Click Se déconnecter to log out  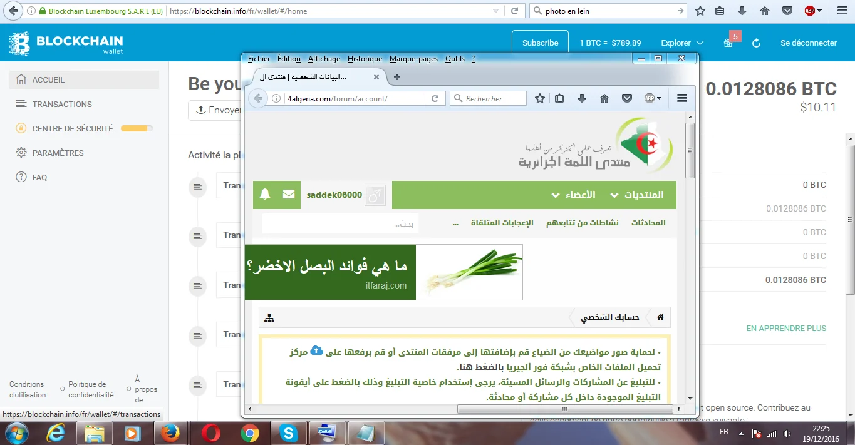(x=808, y=43)
